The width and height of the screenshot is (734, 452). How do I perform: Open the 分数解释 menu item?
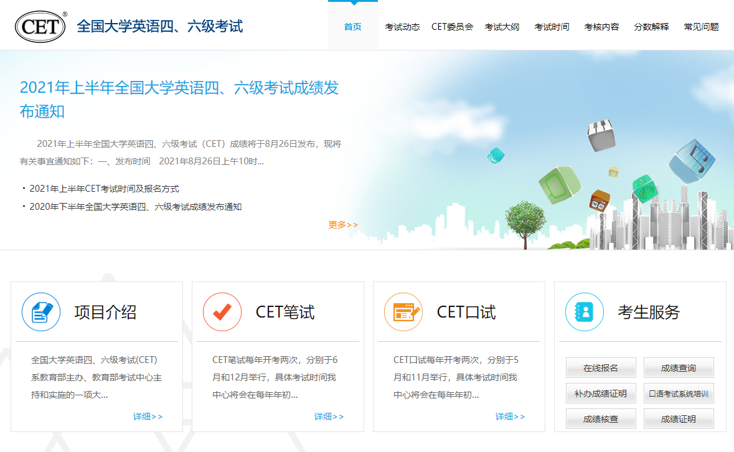651,27
